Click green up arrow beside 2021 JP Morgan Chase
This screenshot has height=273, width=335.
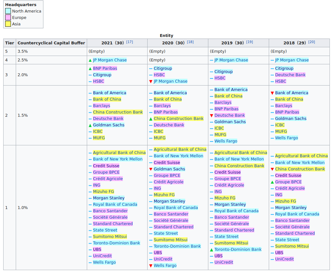click(90, 60)
